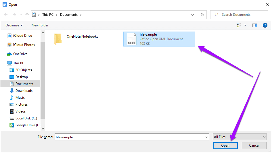Click the iCloud Drive cloud icon
This screenshot has width=272, height=153.
9,36
